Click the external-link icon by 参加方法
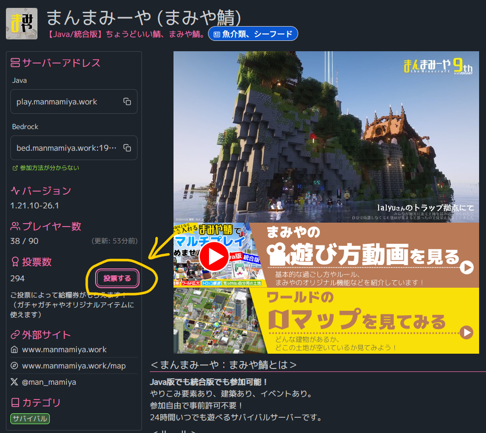Viewport: 486px width, 433px height. tap(15, 168)
